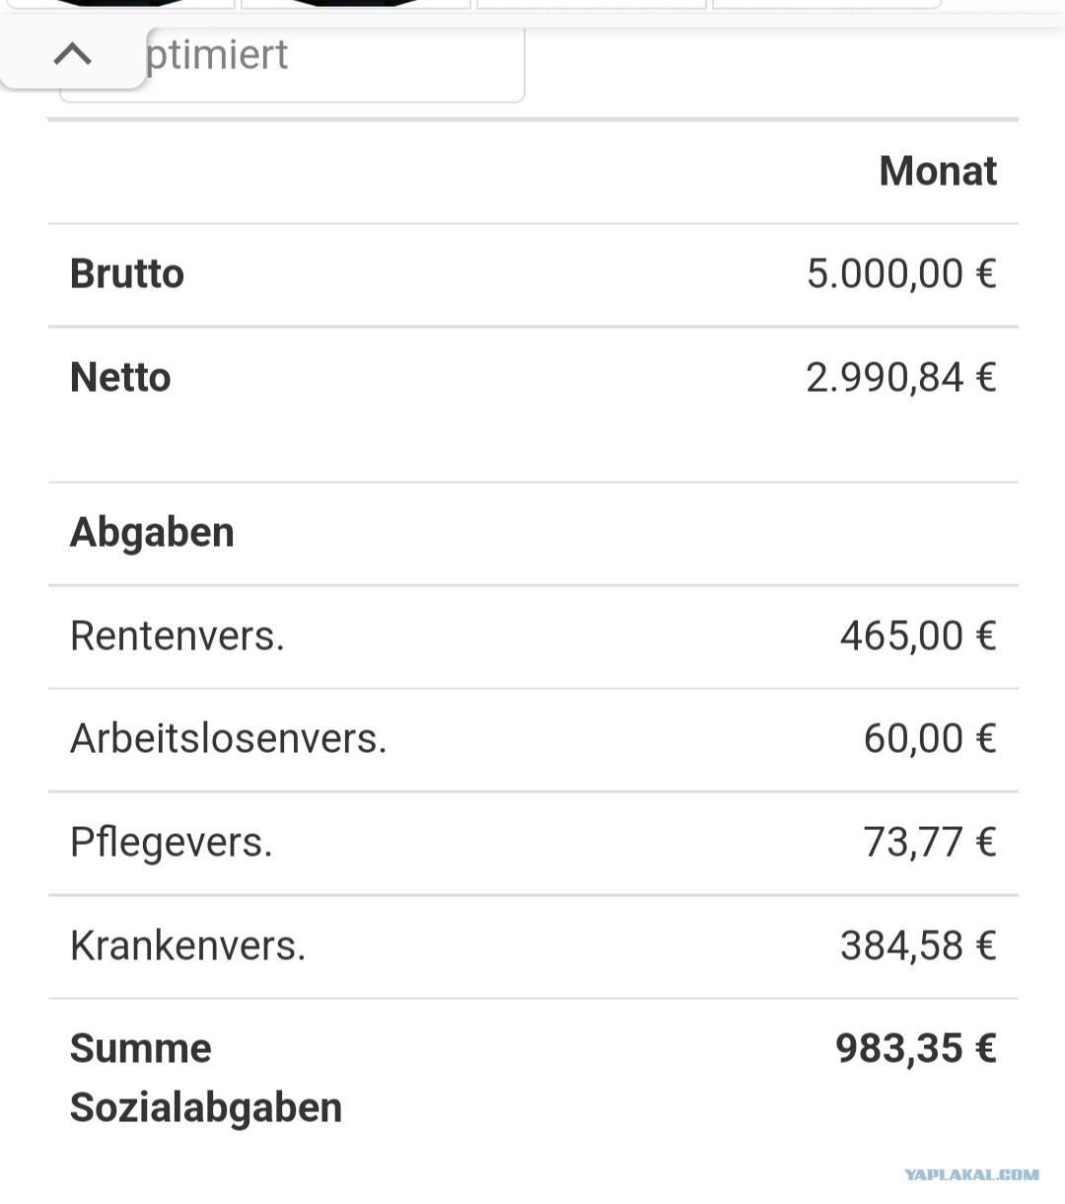Select the 5.000,00 € gross amount
Image resolution: width=1065 pixels, height=1204 pixels.
[x=901, y=273]
